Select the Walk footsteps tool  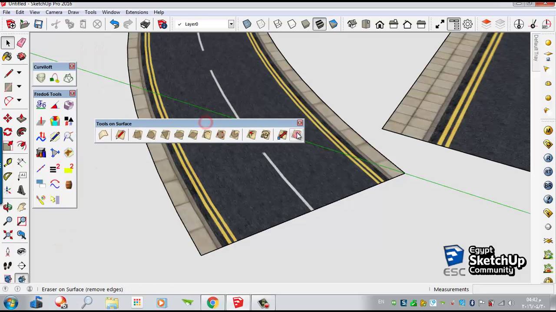[x=8, y=266]
